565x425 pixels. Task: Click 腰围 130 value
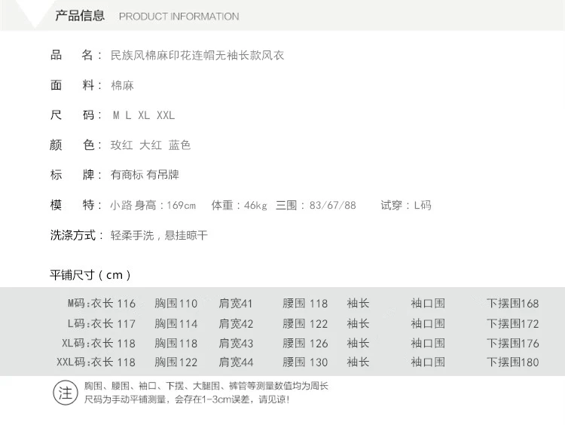305,362
